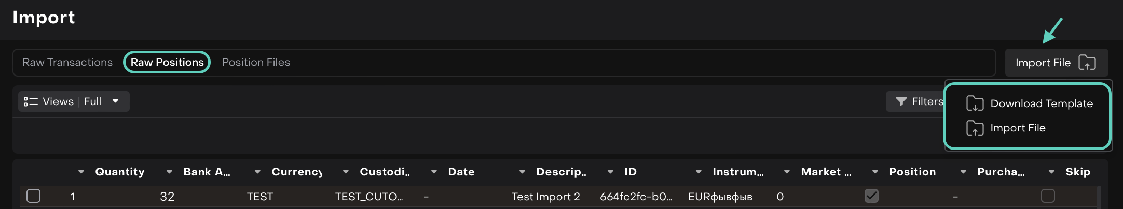Click the Views list icon
1123x209 pixels.
click(x=31, y=101)
